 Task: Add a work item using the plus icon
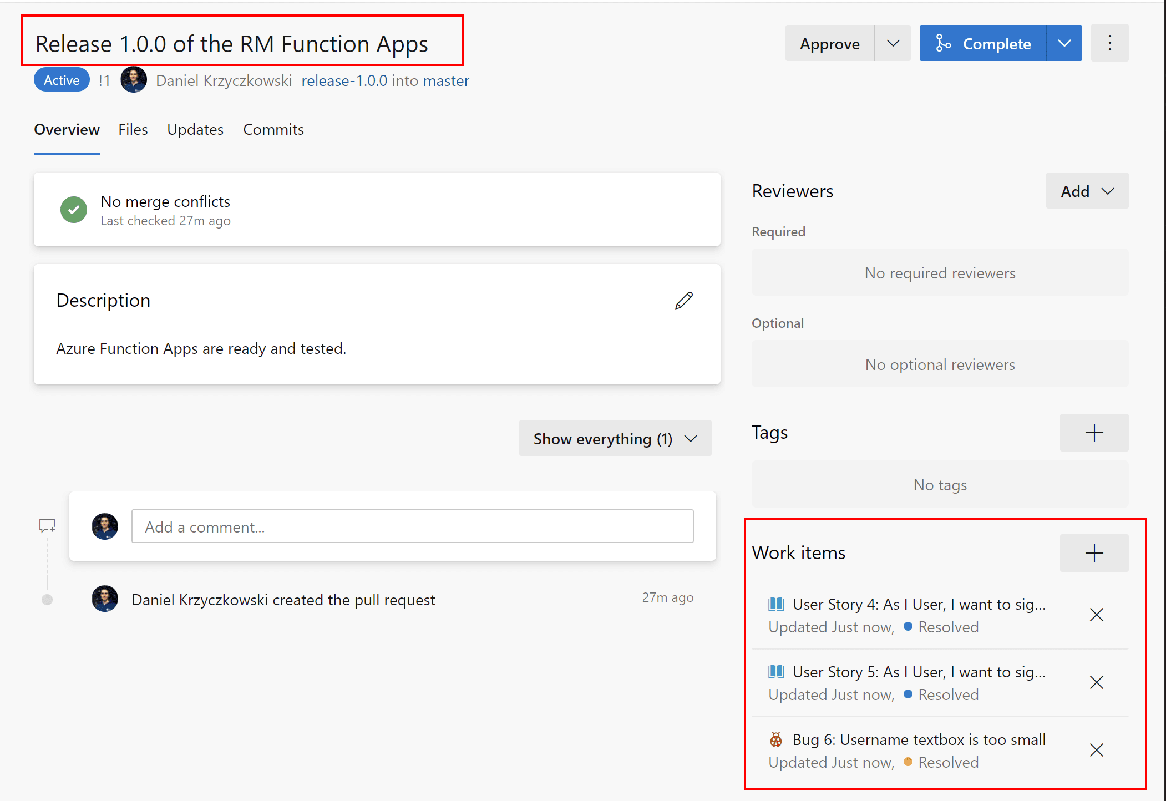click(x=1093, y=552)
